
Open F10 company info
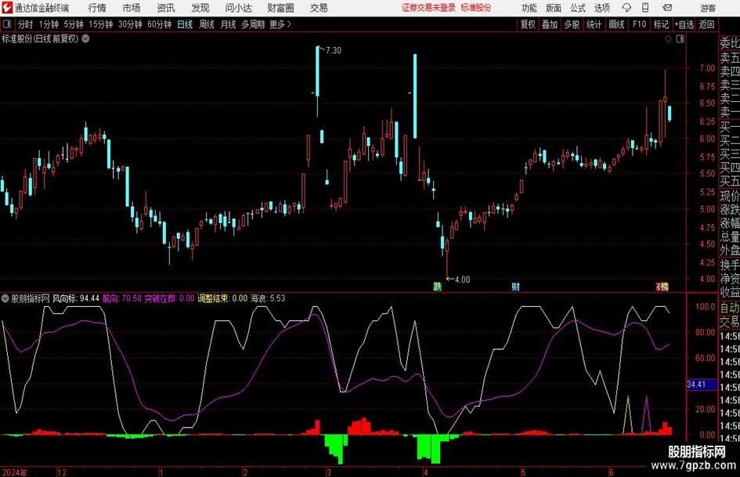point(639,24)
